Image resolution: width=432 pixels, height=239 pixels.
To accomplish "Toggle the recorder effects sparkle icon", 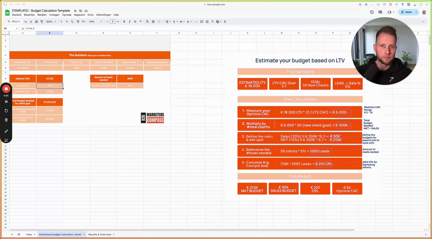I will tap(6, 140).
